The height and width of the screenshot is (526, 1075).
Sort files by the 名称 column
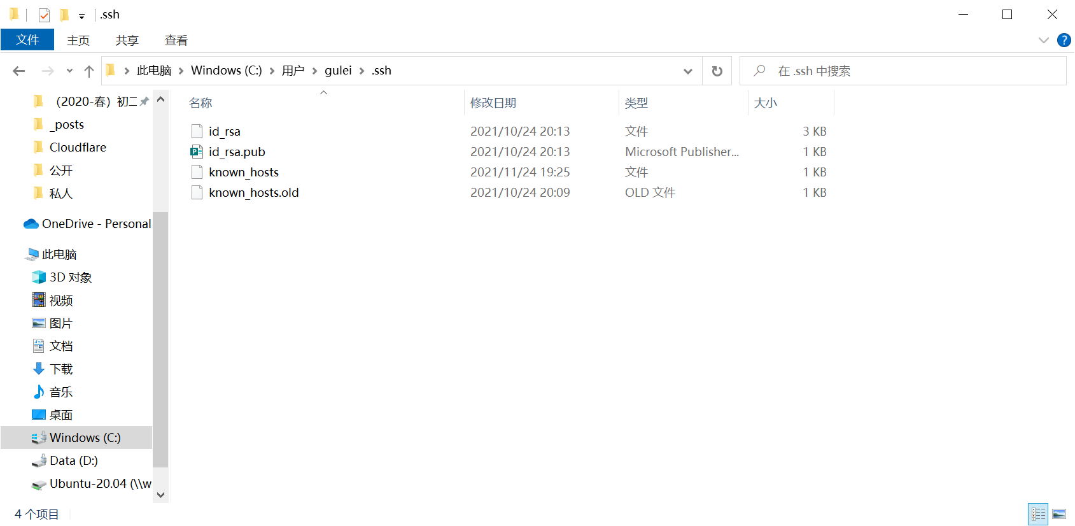(200, 103)
